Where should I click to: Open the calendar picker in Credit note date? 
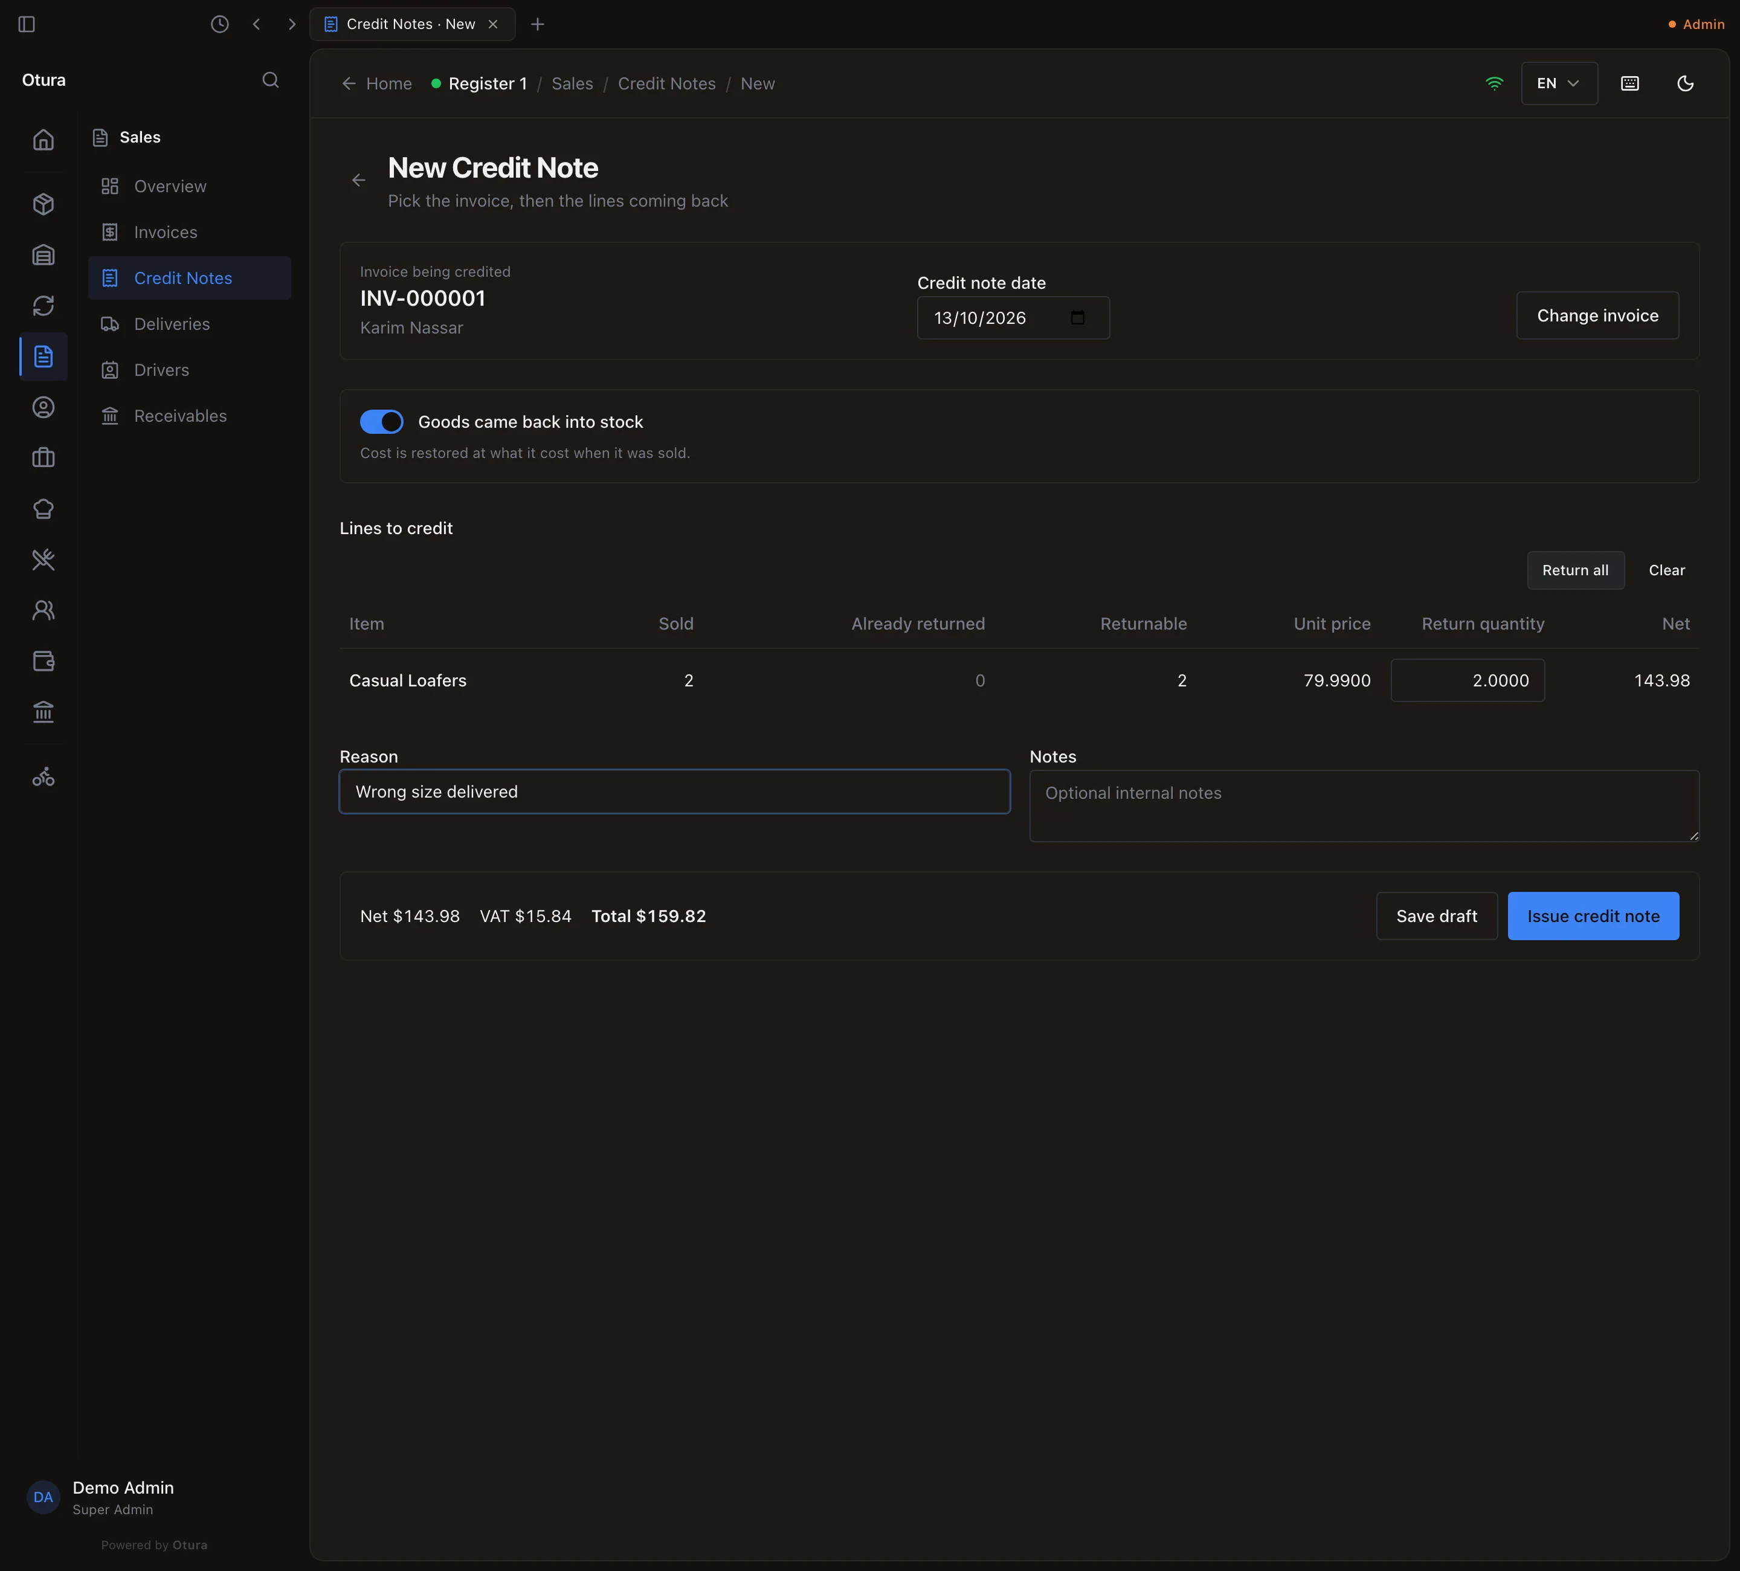1077,318
